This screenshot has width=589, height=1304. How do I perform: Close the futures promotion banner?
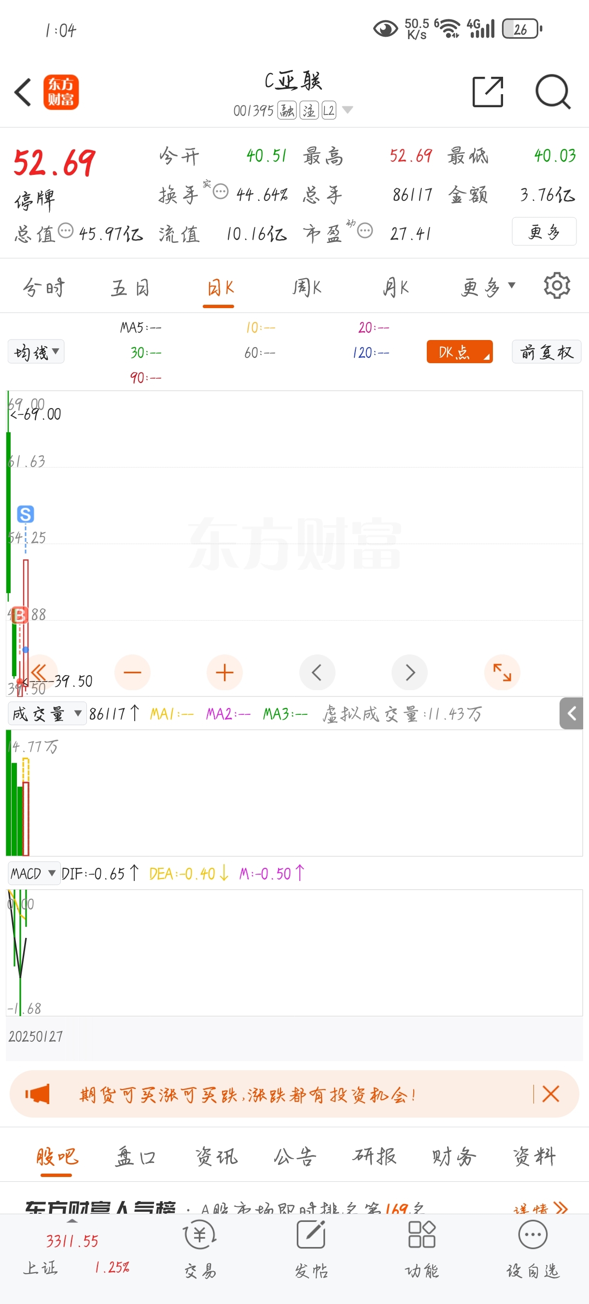550,1094
